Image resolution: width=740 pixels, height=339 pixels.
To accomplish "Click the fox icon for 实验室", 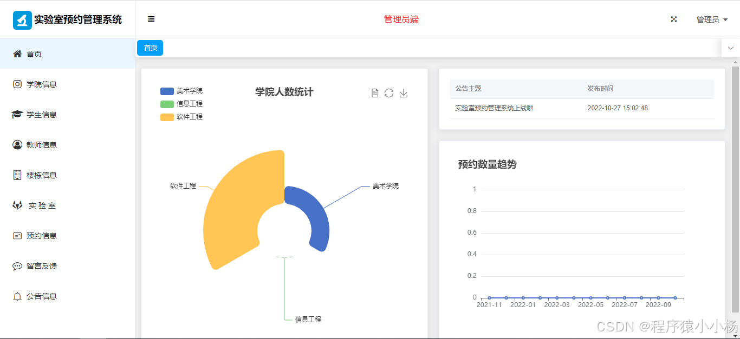I will point(17,205).
